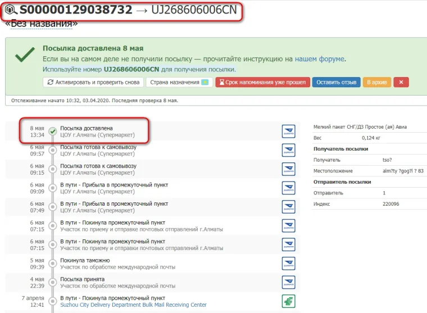
Task: Click Kazpost icon on the Покинула таможню row
Action: [x=288, y=264]
